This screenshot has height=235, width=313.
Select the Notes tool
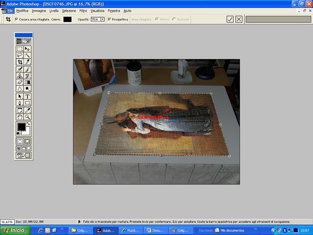[20, 111]
